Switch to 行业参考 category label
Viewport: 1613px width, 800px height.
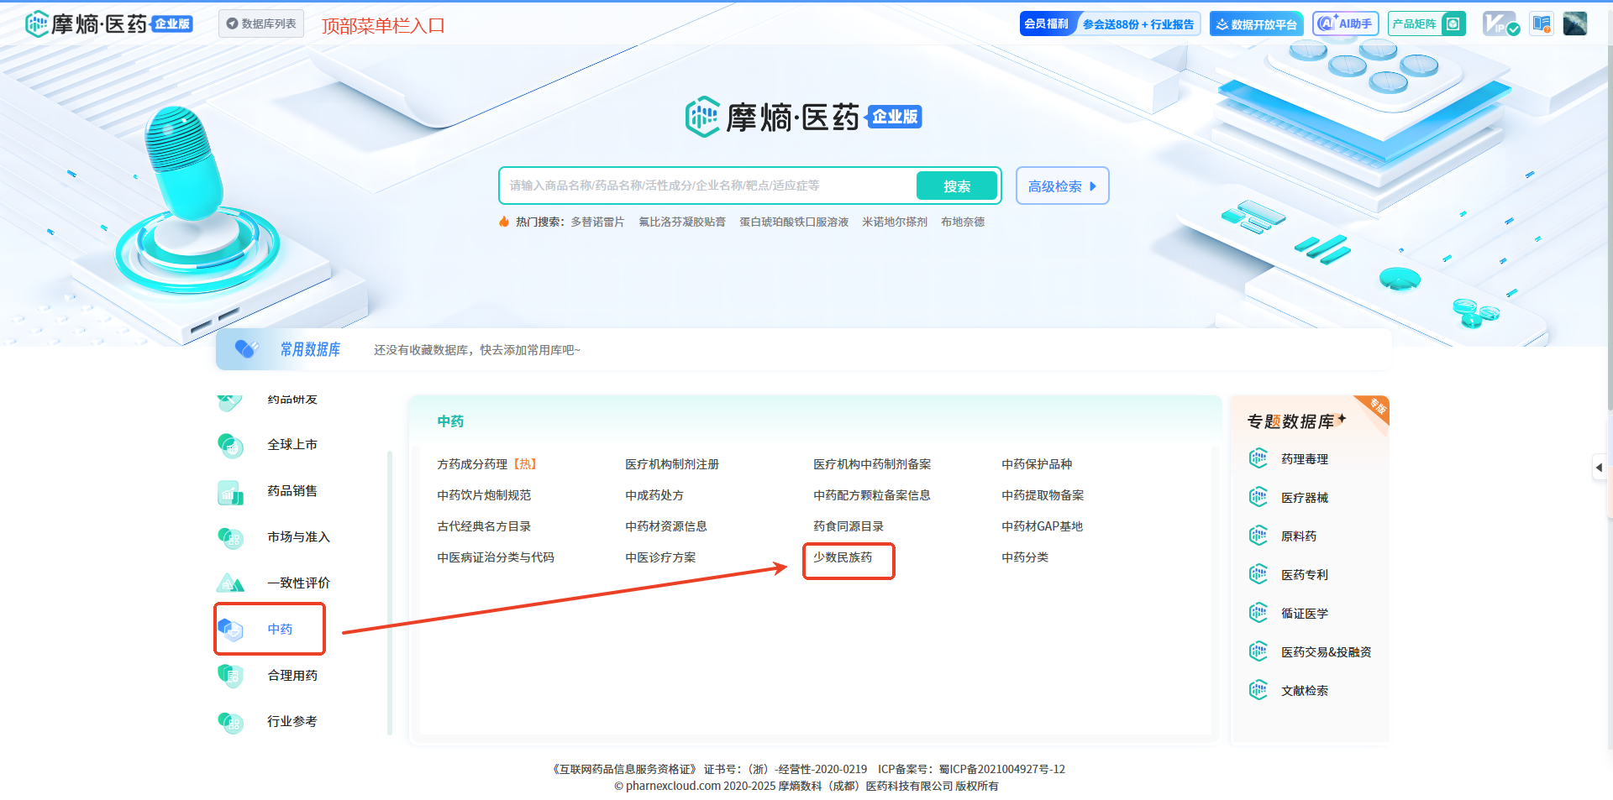coord(292,721)
